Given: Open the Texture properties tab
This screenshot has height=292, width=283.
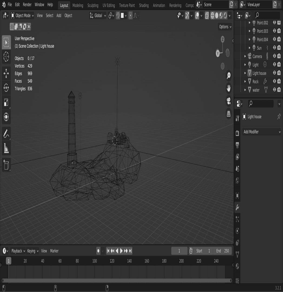Looking at the screenshot, I should click(237, 280).
